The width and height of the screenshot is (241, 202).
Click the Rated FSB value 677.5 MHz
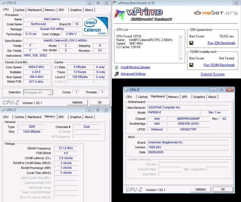click(36, 82)
